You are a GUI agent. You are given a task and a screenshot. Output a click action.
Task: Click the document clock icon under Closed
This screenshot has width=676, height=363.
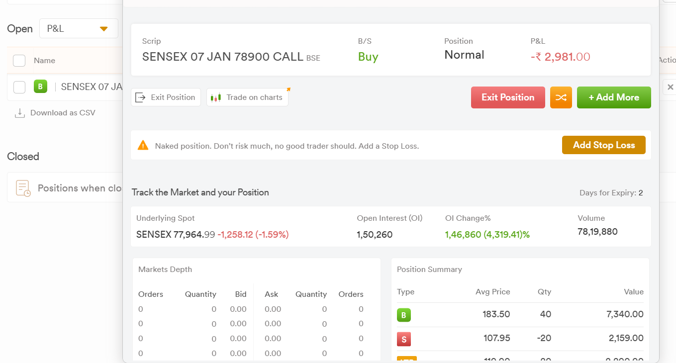(x=23, y=188)
